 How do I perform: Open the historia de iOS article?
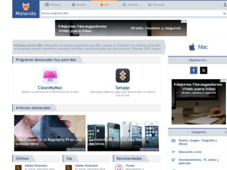pos(123,133)
